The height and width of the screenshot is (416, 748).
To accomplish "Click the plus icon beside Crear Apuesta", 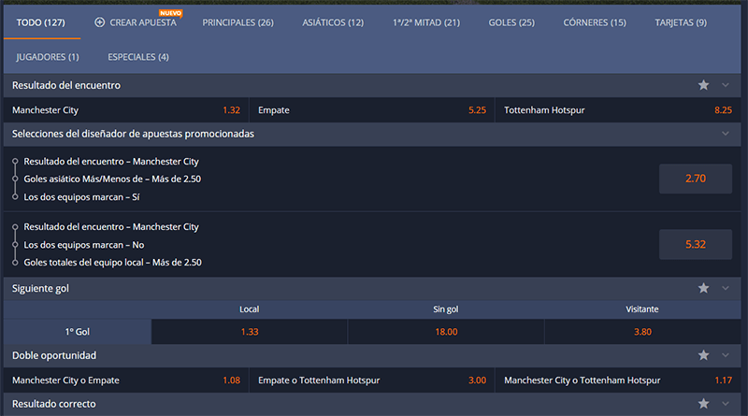I will [100, 22].
